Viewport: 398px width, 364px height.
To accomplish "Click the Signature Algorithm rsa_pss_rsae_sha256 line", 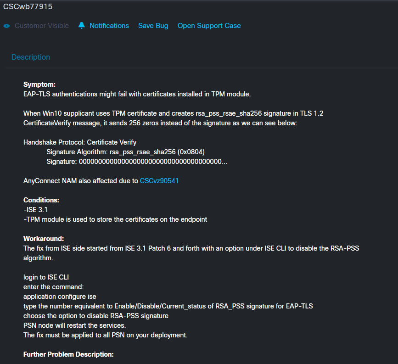I will 126,152.
